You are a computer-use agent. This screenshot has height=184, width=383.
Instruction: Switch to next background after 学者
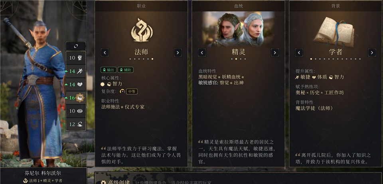[x=372, y=53]
